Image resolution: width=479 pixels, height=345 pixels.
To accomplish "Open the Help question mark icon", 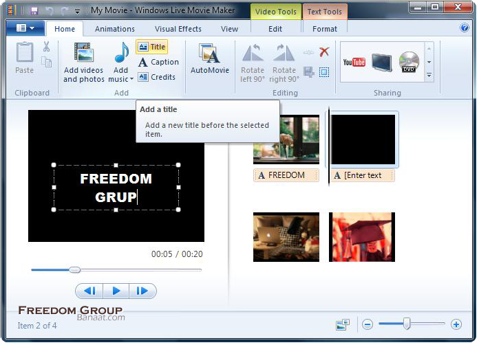I will tap(465, 28).
